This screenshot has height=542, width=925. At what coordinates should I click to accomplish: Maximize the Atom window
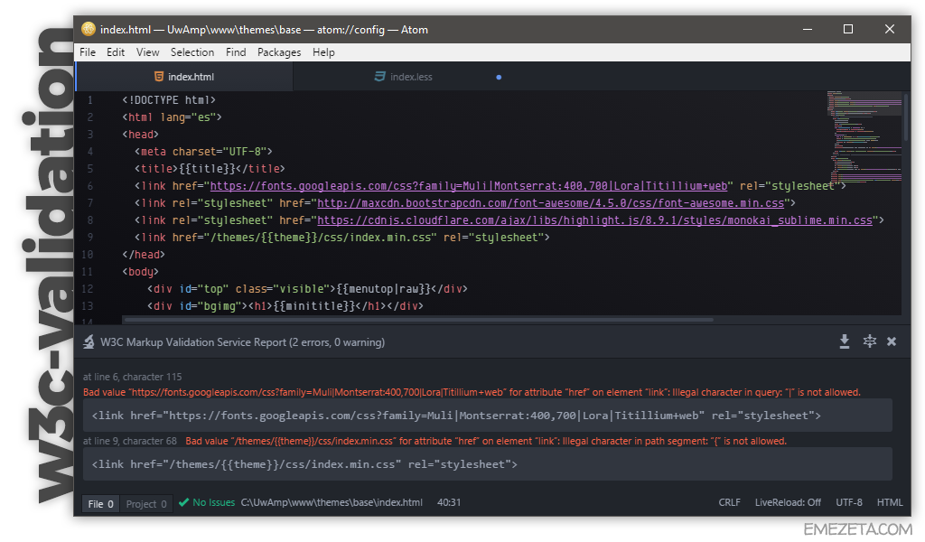(847, 29)
